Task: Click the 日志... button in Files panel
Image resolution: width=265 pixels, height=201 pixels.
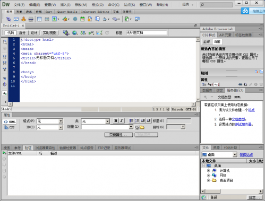Action: click(254, 198)
